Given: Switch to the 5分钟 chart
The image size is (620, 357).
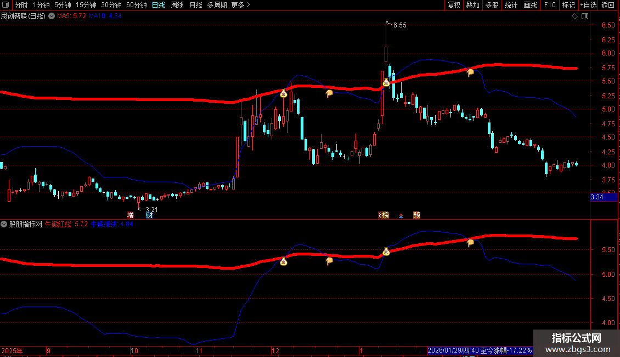Looking at the screenshot, I should pos(63,5).
